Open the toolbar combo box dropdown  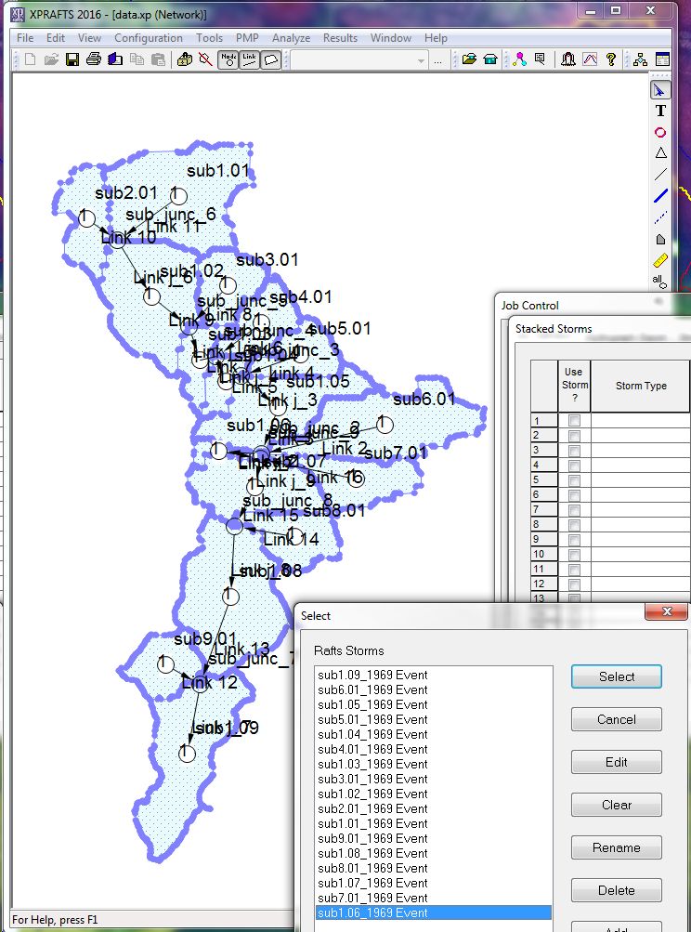[x=422, y=60]
